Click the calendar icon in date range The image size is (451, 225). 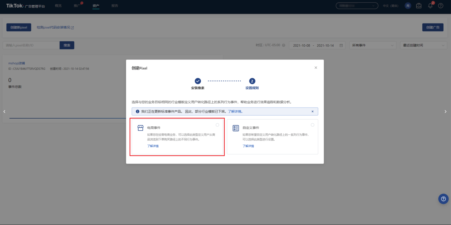tap(341, 45)
